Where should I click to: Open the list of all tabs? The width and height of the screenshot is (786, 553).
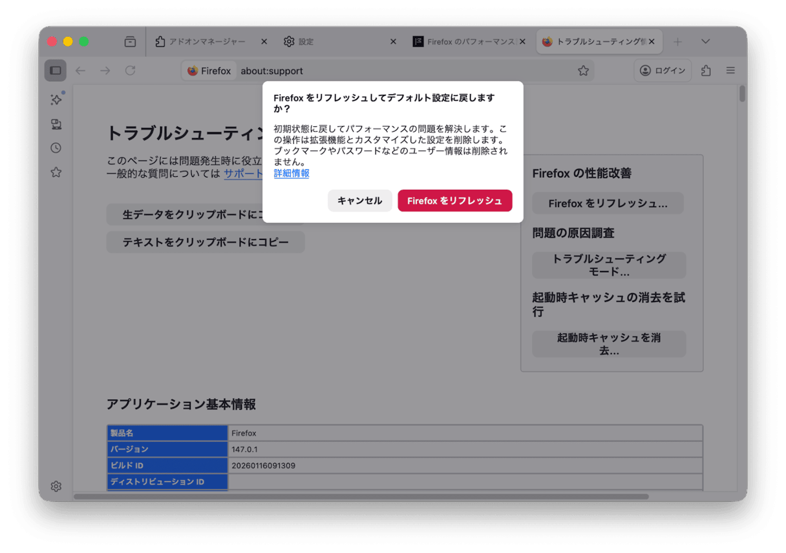[x=705, y=41]
